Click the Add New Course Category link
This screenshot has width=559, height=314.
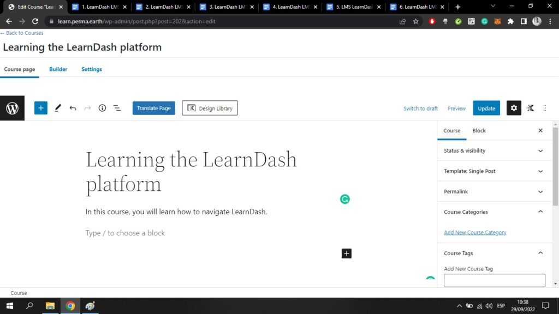click(475, 232)
